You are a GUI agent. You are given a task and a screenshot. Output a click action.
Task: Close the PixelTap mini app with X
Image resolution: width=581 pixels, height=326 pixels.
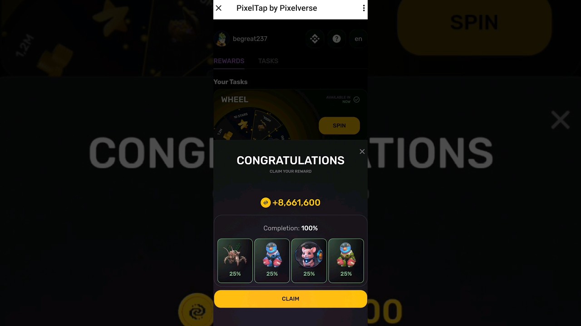[x=219, y=8]
